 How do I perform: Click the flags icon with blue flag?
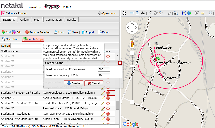(161, 13)
